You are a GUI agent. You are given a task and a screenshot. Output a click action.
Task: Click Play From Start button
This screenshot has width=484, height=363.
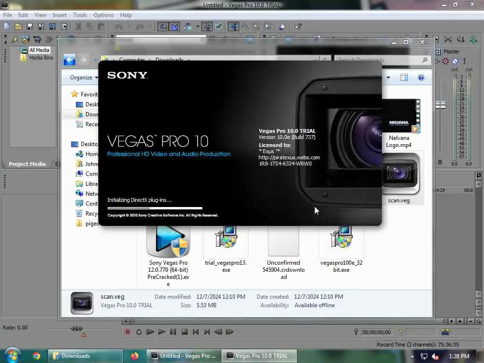tap(150, 332)
